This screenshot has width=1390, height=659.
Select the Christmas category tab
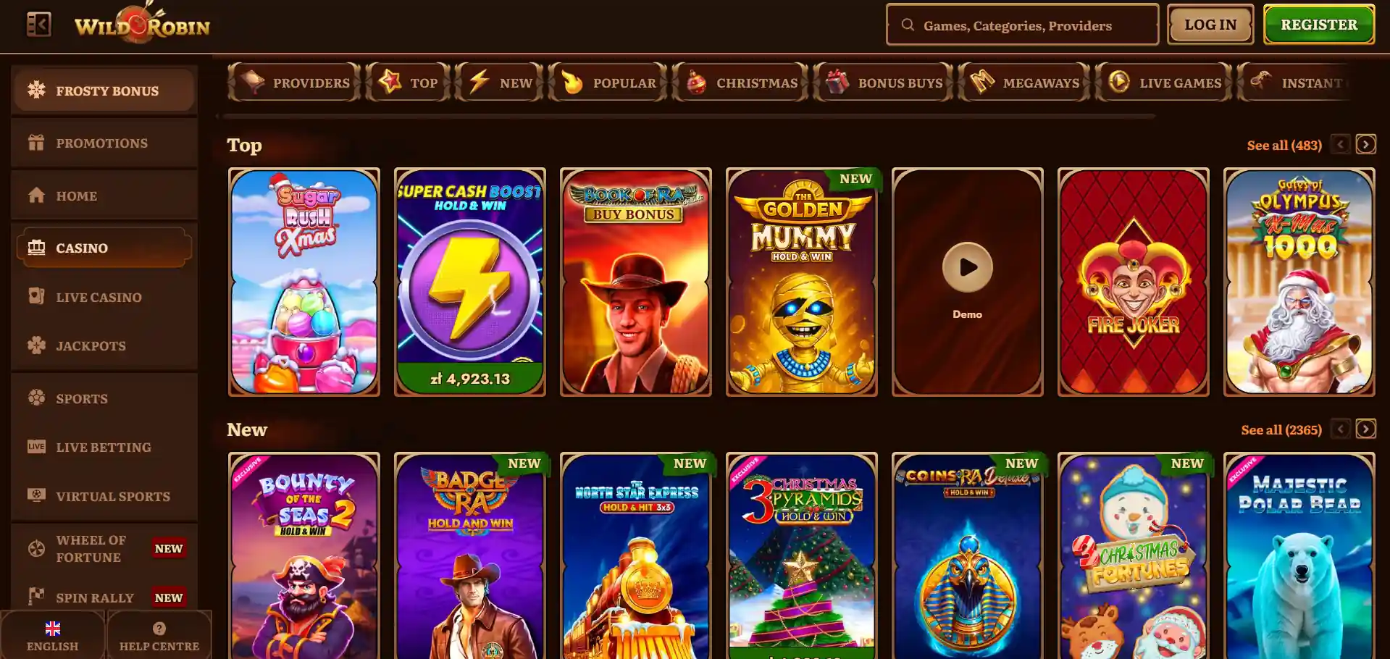[740, 83]
